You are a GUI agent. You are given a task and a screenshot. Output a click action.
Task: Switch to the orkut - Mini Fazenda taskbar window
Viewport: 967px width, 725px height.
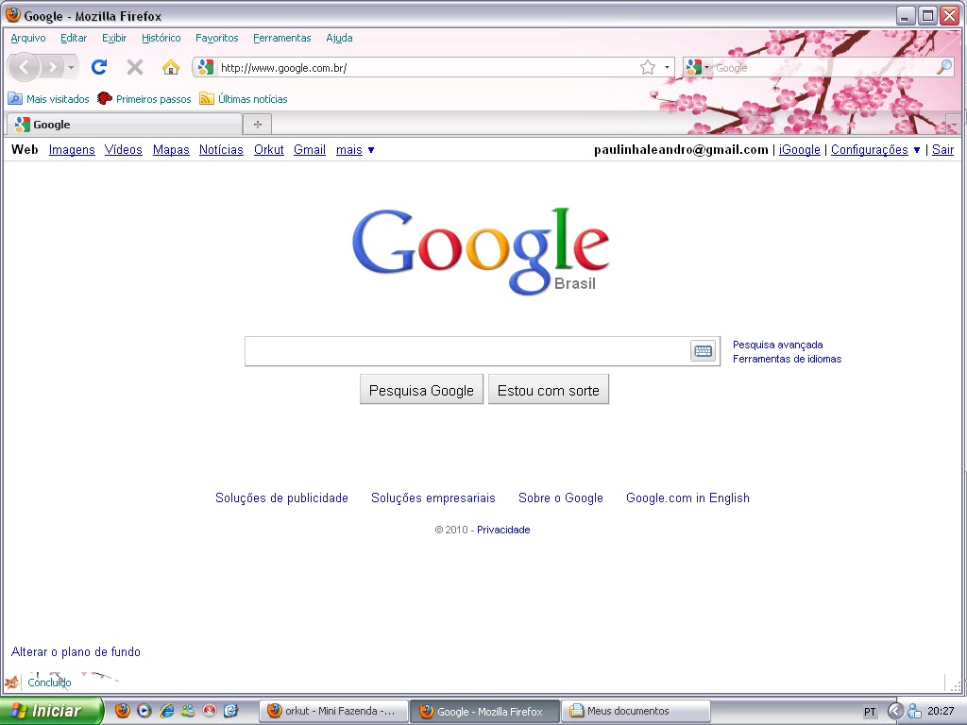[333, 711]
